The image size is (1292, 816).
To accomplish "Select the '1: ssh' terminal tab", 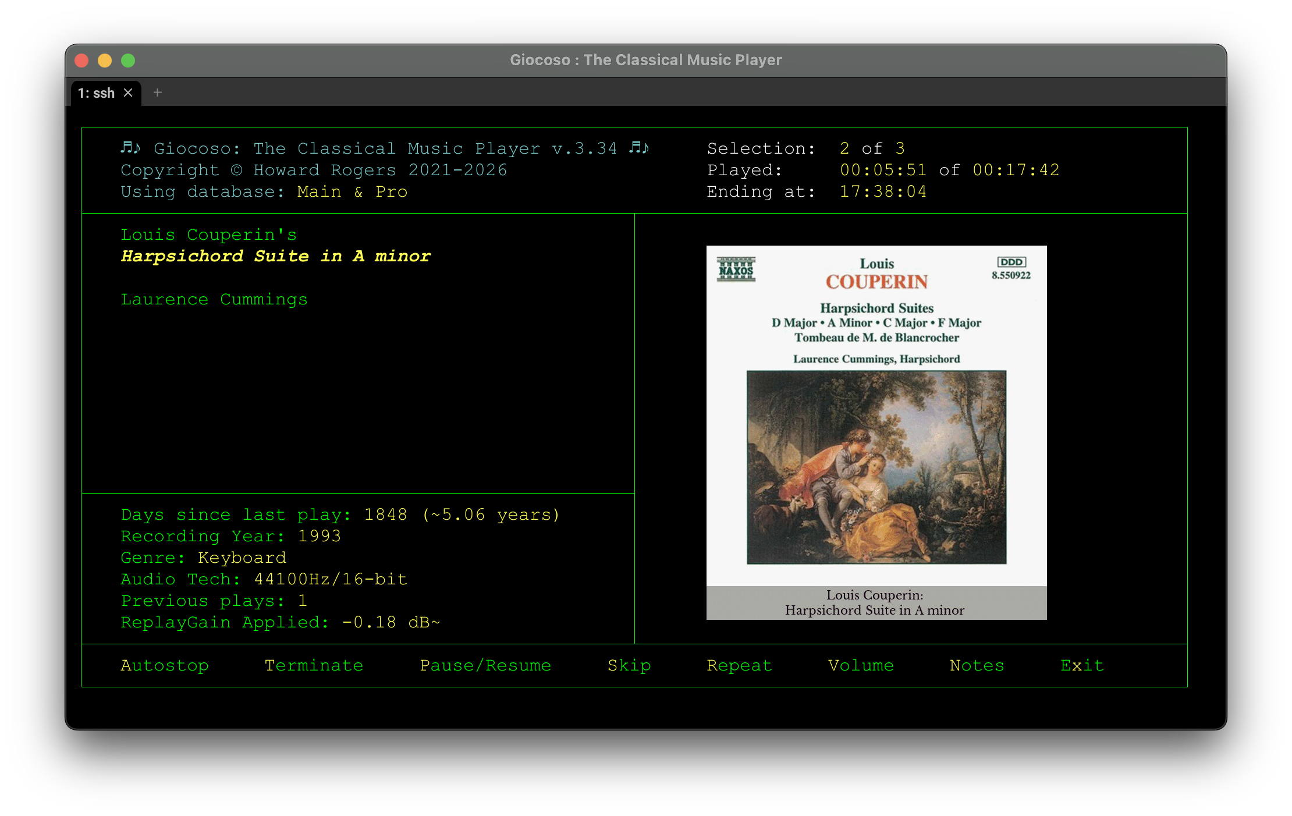I will click(96, 93).
